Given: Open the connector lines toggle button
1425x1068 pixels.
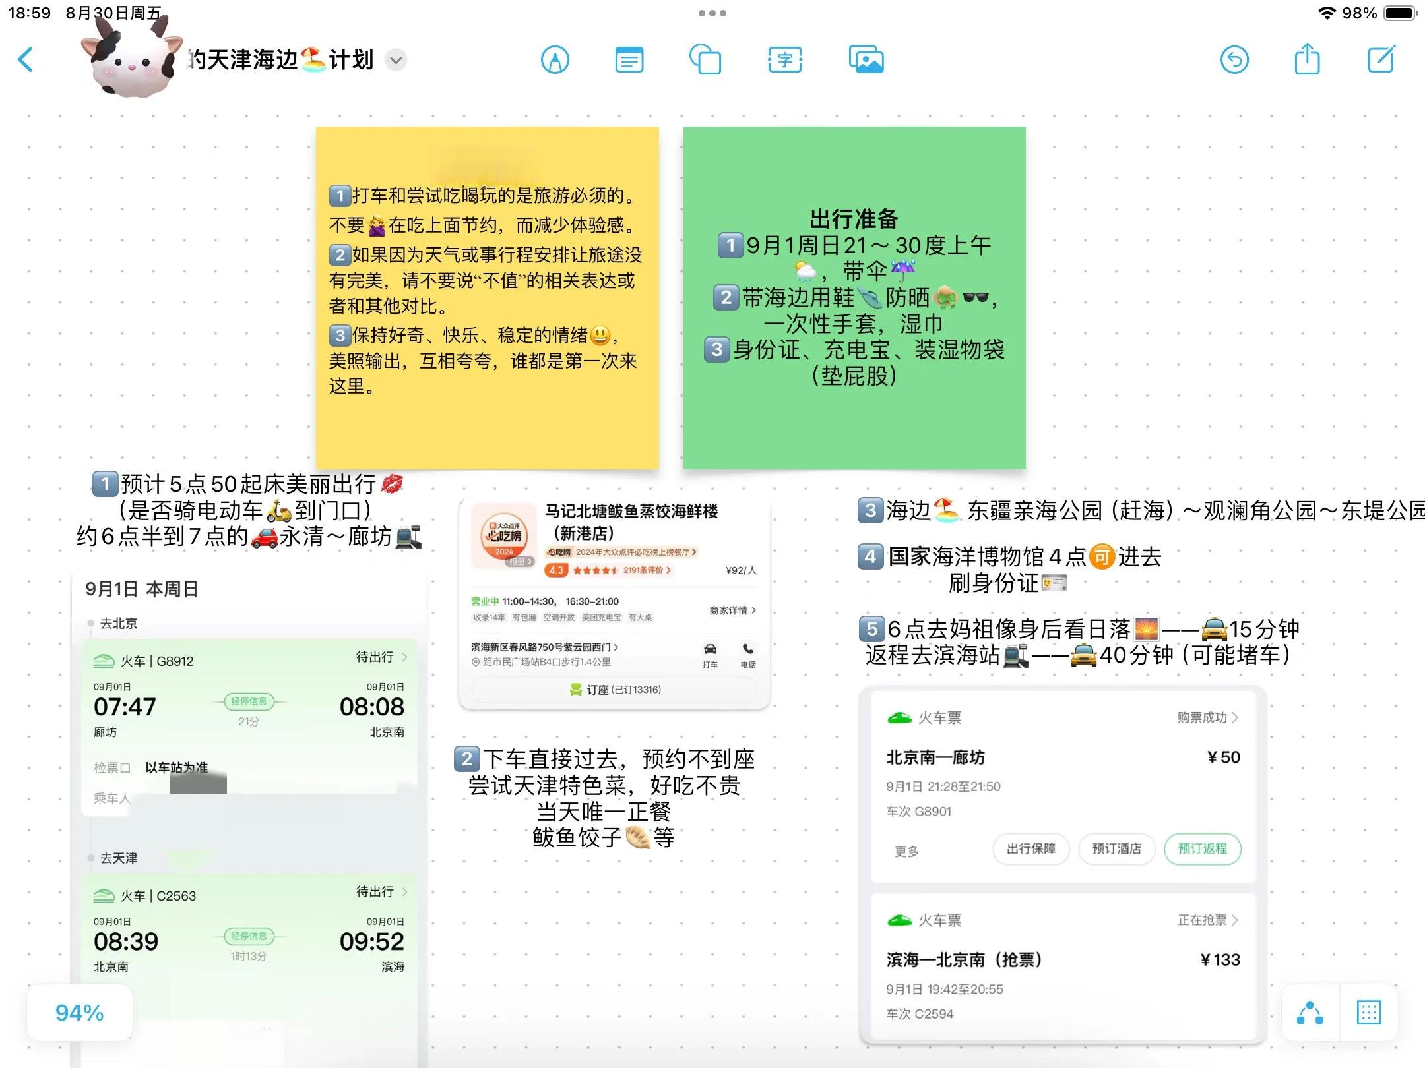Looking at the screenshot, I should coord(1310,1013).
